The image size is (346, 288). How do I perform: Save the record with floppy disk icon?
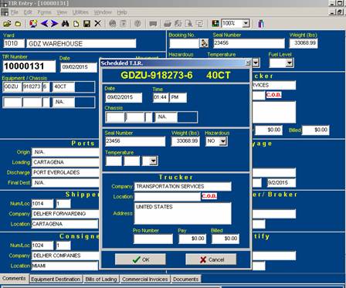click(x=86, y=24)
